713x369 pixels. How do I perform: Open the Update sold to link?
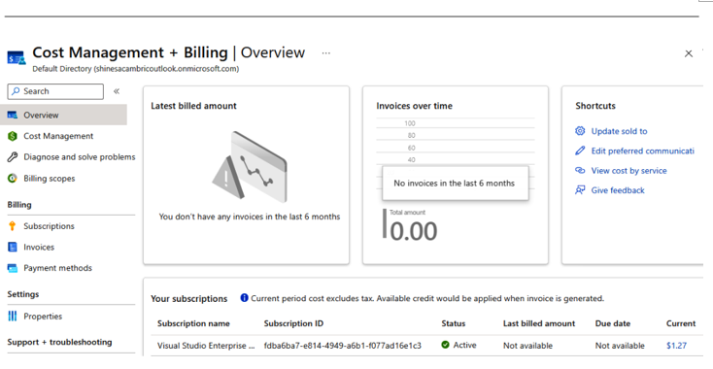pyautogui.click(x=619, y=131)
